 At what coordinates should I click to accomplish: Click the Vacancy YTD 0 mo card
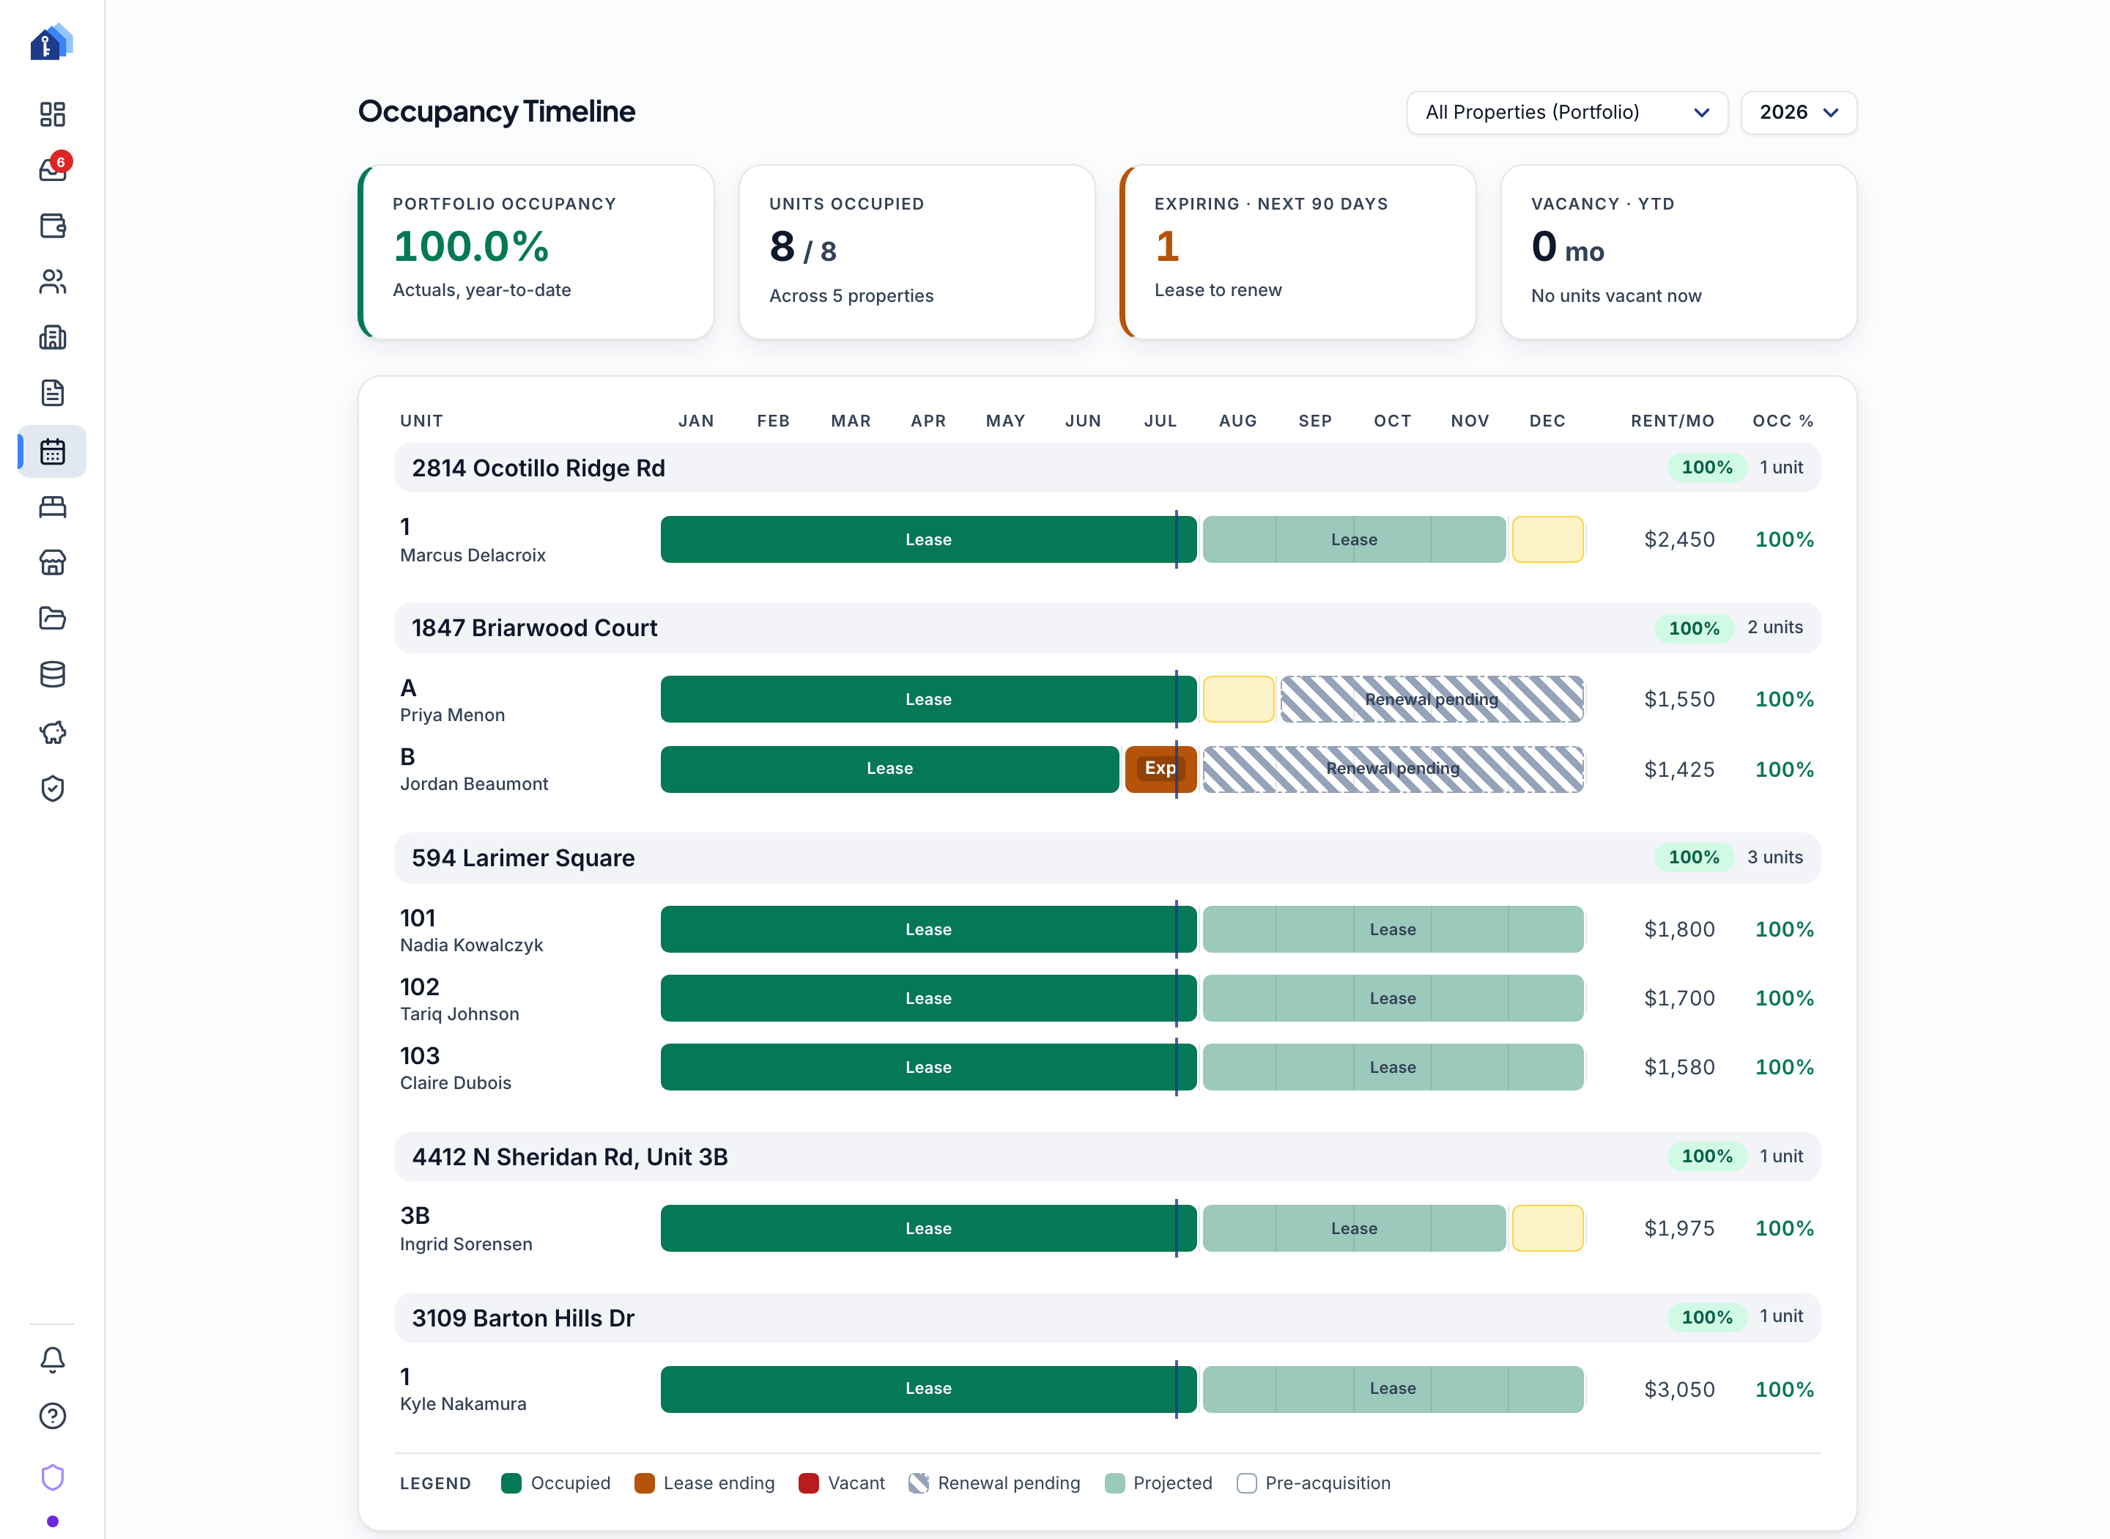1679,252
